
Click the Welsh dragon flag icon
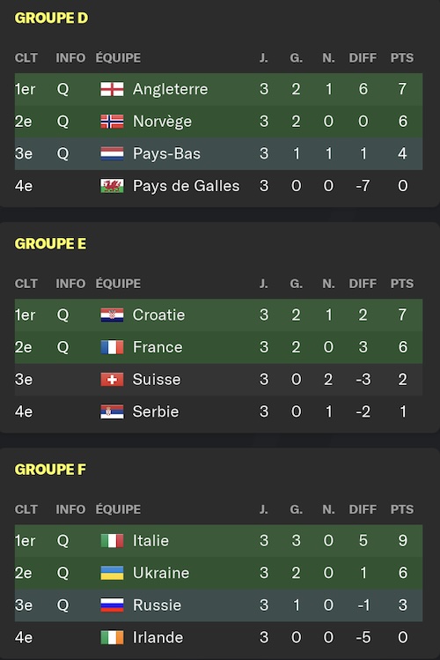(x=112, y=186)
